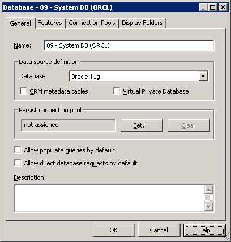This screenshot has width=231, height=242.
Task: Confirm with the OK button
Action: click(x=114, y=230)
